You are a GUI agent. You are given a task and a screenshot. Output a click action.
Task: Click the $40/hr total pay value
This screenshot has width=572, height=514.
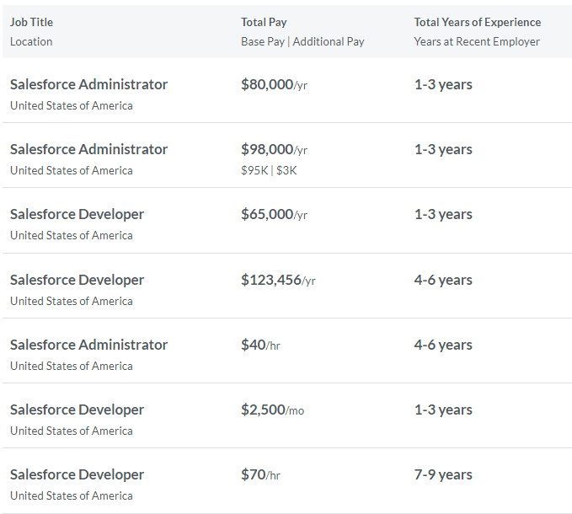click(x=260, y=345)
